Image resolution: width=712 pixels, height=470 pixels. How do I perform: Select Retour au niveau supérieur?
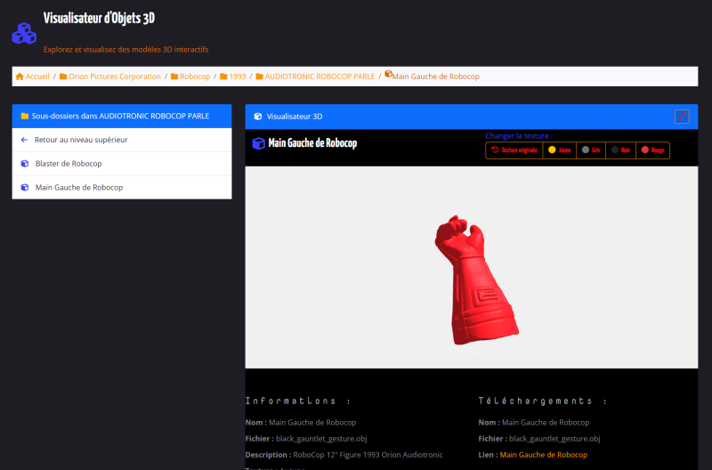[81, 140]
